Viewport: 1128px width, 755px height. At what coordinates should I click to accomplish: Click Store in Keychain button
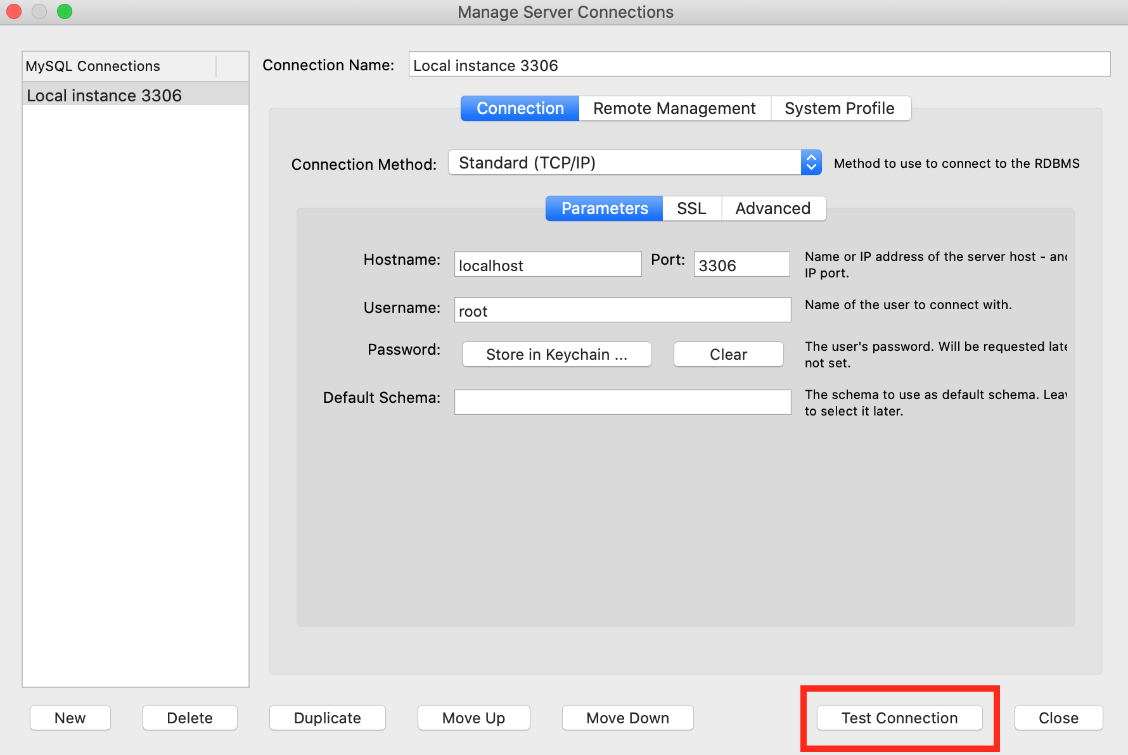coord(557,354)
